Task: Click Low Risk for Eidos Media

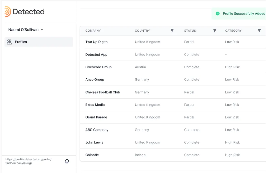Action: click(232, 105)
